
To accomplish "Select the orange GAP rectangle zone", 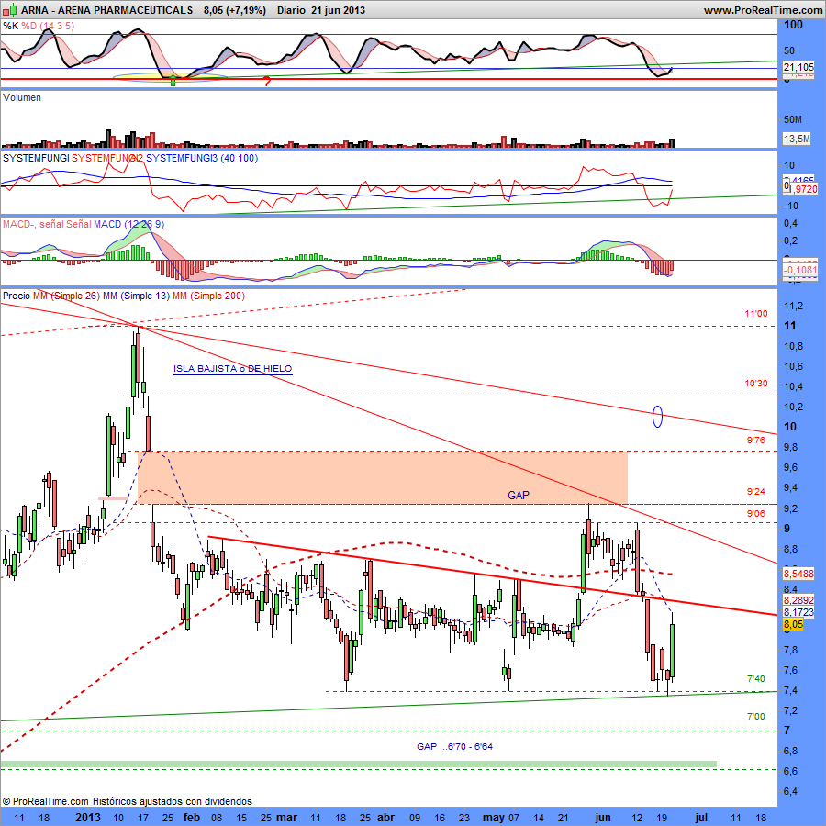I will (383, 478).
